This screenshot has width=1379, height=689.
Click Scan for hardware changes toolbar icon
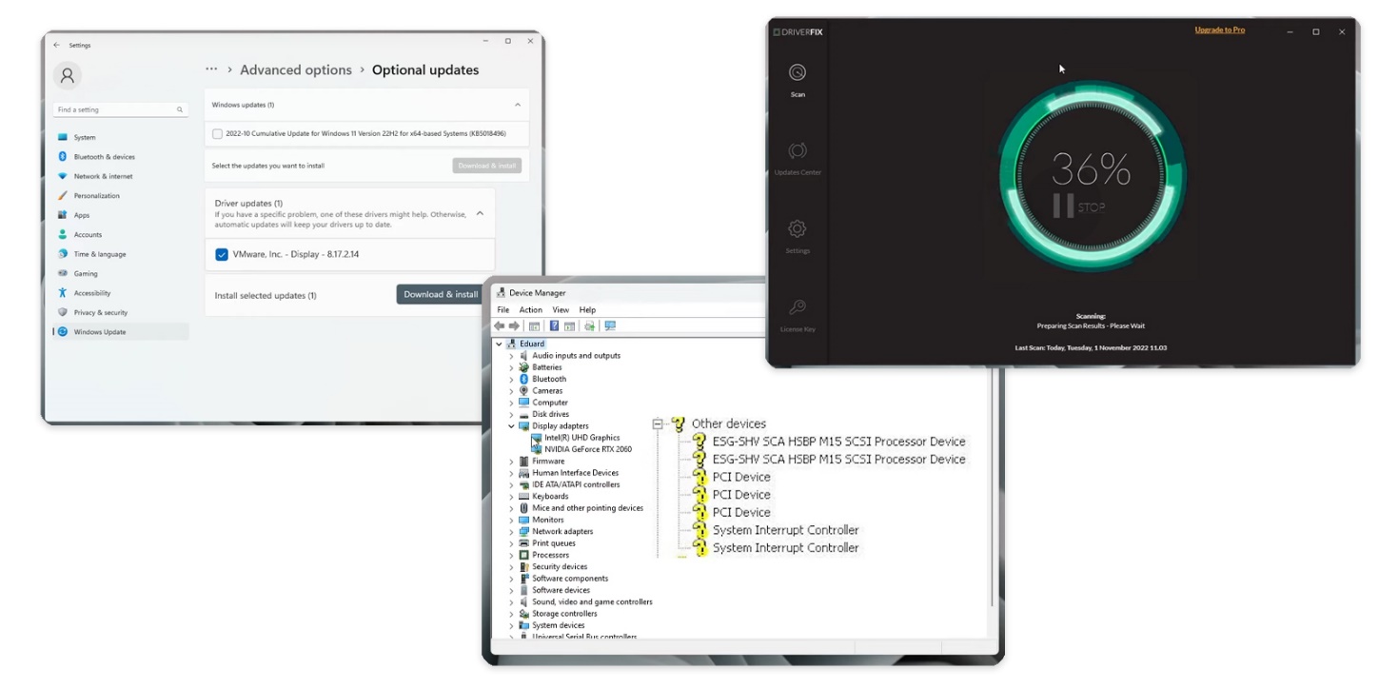pyautogui.click(x=610, y=326)
